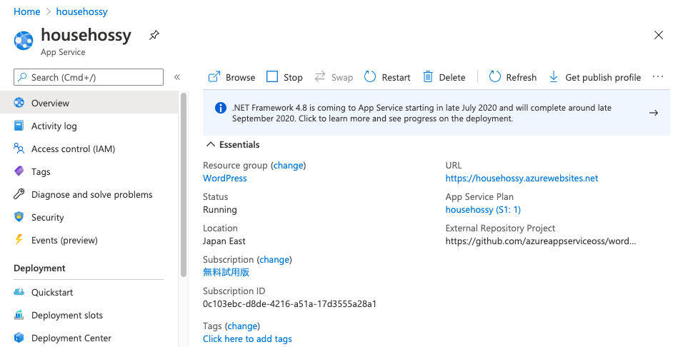Viewport: 673px width, 347px height.
Task: Click the Refresh circular arrow icon
Action: coord(495,77)
